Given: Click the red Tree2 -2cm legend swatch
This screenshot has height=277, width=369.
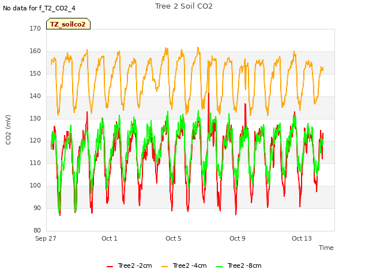Looking at the screenshot, I should point(110,266).
